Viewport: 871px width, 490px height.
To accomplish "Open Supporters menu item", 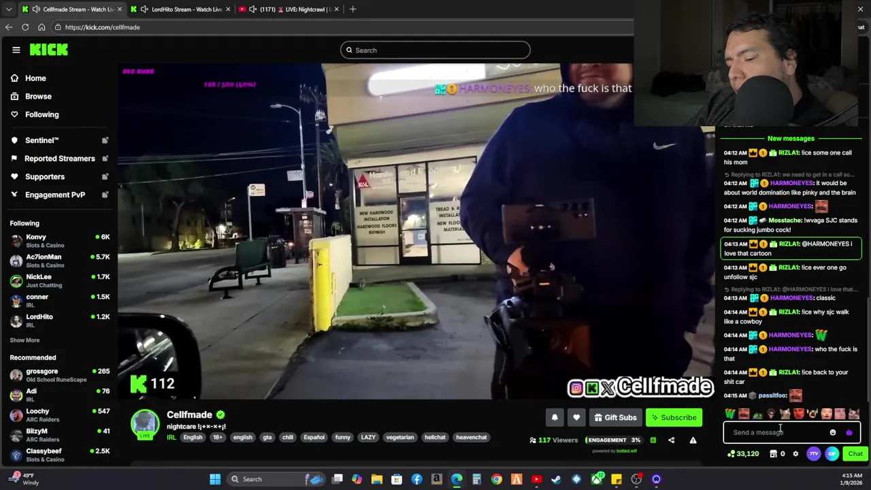I will tap(45, 177).
